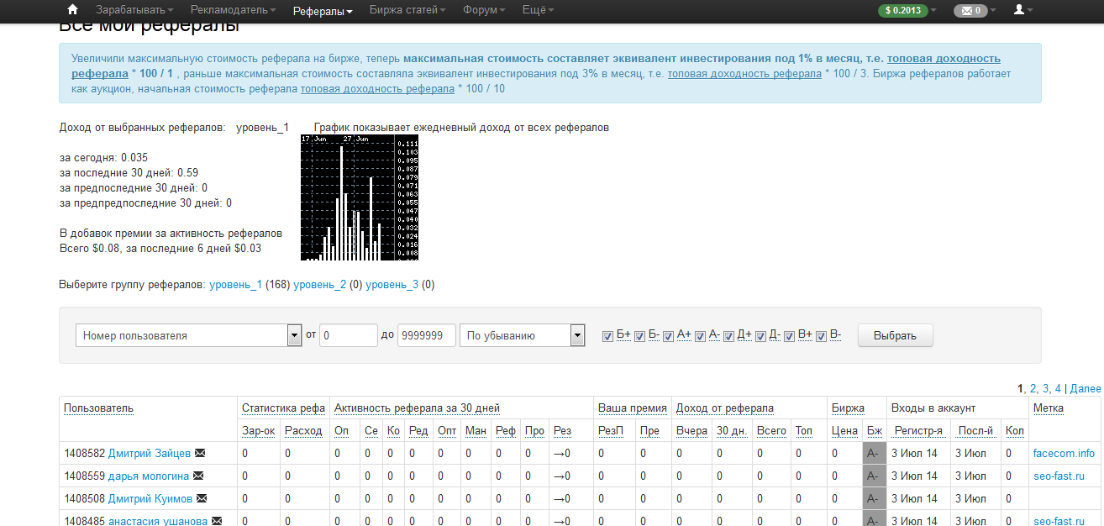Click the Регистр-я sub-column header
1104x526 pixels.
pos(918,431)
